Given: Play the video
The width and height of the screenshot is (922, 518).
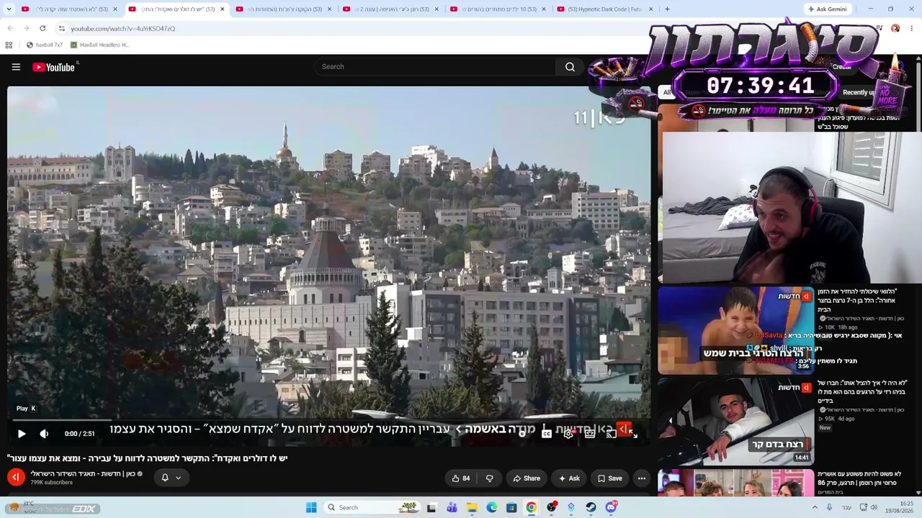Looking at the screenshot, I should tap(22, 434).
